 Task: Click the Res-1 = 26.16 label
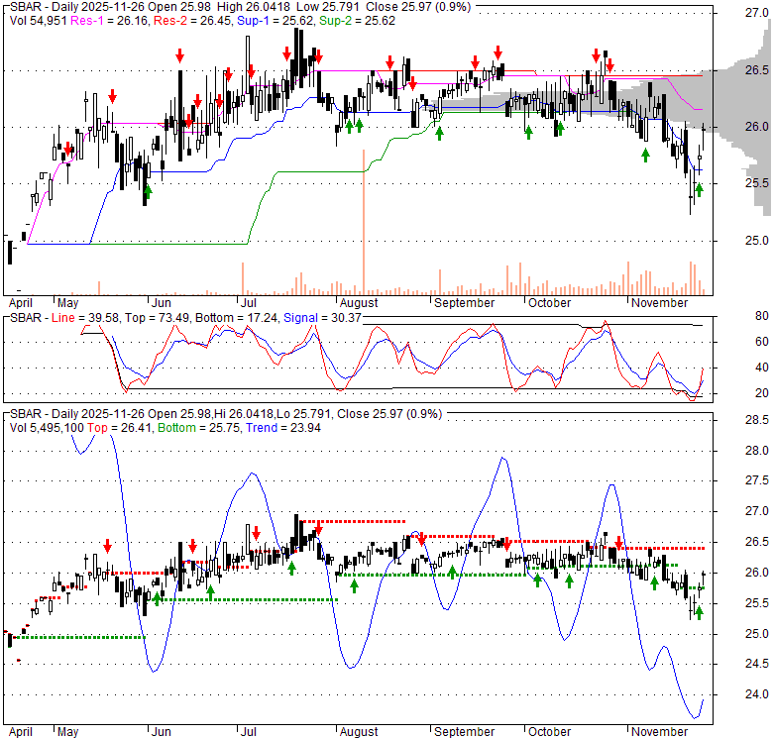coord(109,21)
